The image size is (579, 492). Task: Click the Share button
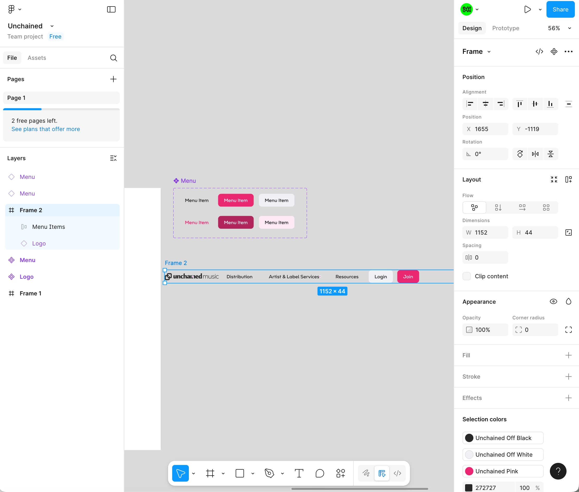560,9
